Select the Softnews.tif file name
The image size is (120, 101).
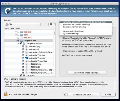(x=34, y=49)
